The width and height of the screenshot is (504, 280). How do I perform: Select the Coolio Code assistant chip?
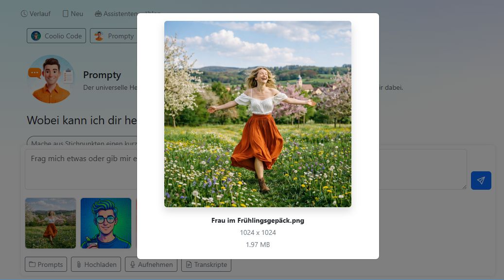tap(56, 36)
